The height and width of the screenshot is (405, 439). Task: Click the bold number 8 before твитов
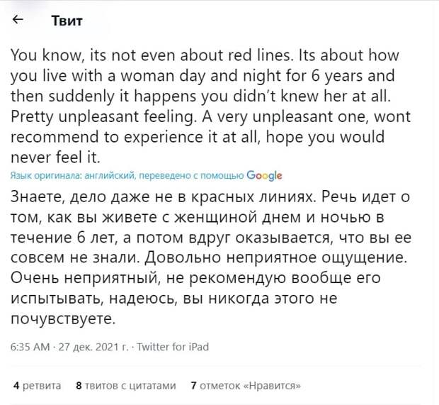pos(79,385)
